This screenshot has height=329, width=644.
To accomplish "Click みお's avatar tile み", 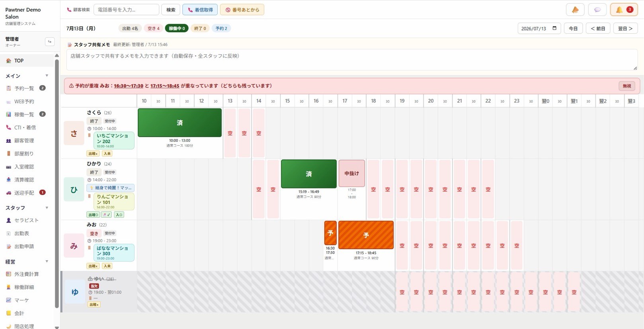I will (x=74, y=246).
